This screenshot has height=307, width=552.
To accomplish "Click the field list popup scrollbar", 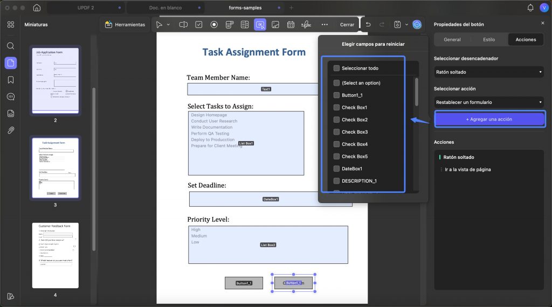I will point(417,92).
